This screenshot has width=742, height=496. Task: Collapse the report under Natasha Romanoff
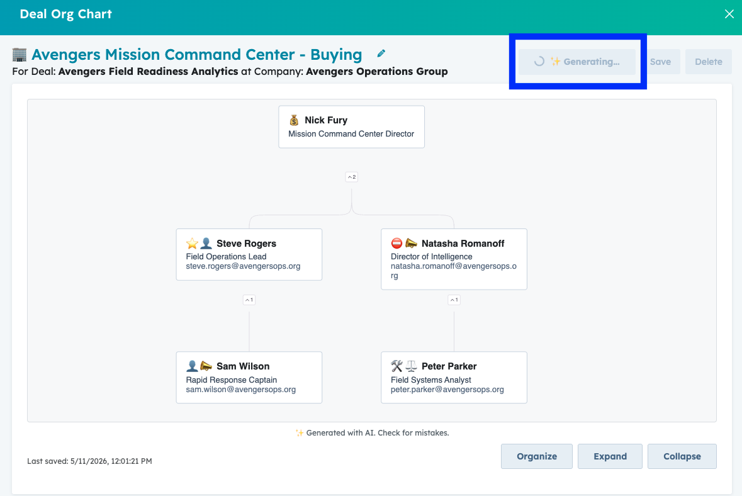454,300
